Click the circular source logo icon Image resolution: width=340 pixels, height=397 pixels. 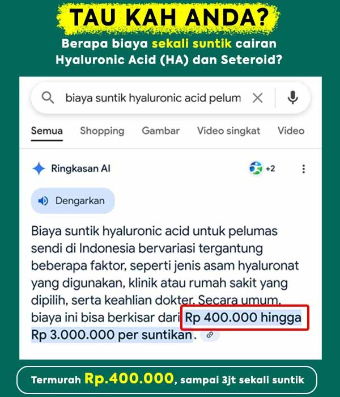(256, 168)
